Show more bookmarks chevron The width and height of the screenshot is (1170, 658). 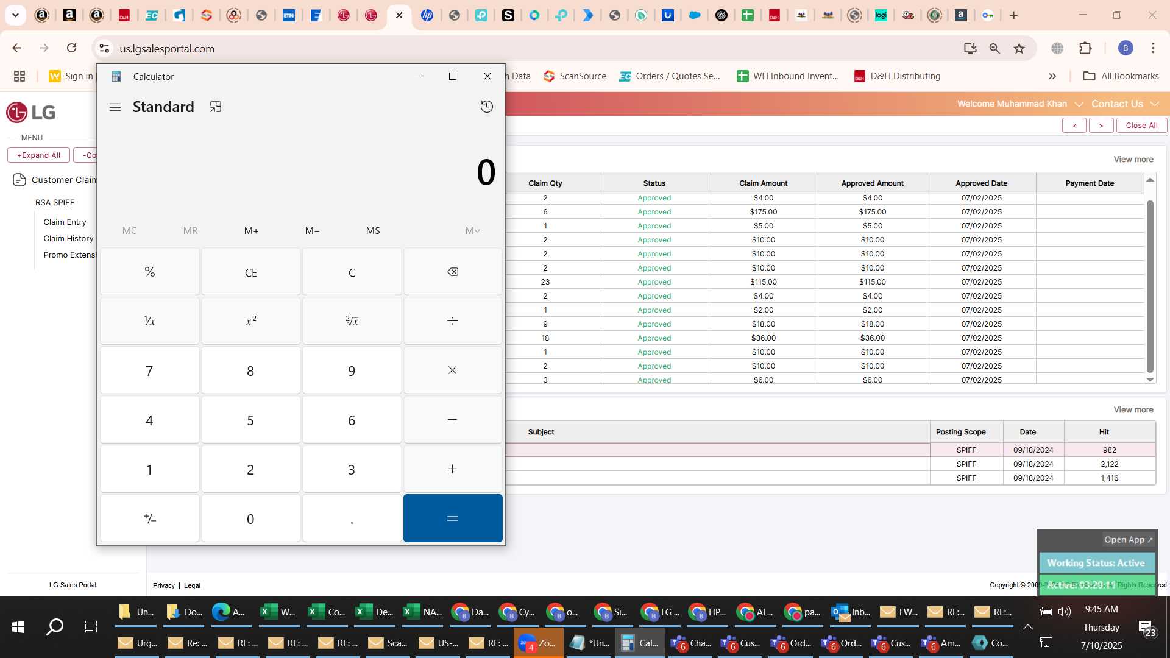click(1052, 76)
